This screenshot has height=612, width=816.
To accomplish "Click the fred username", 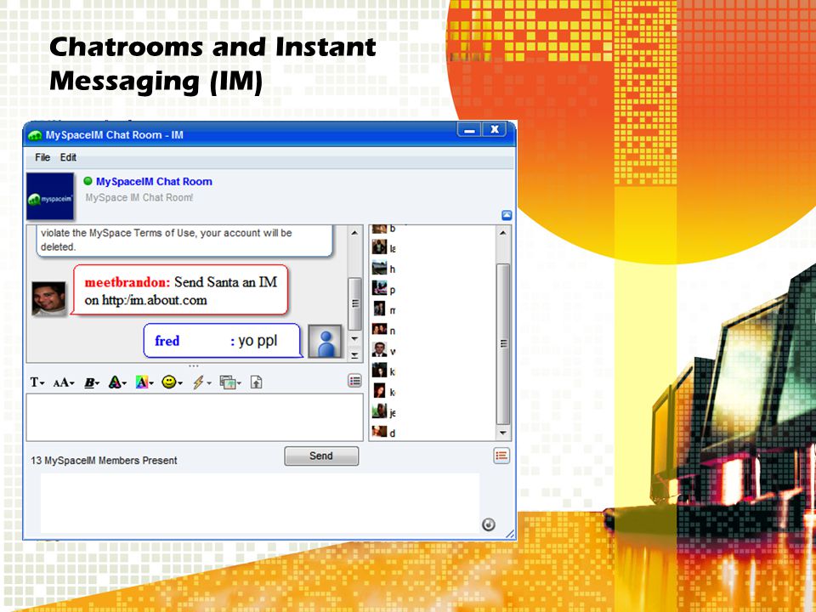I will coord(167,341).
